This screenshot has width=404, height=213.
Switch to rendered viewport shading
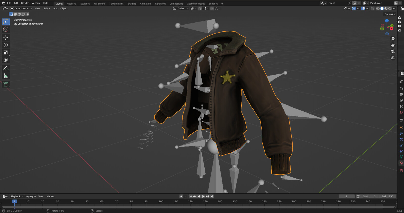click(x=390, y=9)
